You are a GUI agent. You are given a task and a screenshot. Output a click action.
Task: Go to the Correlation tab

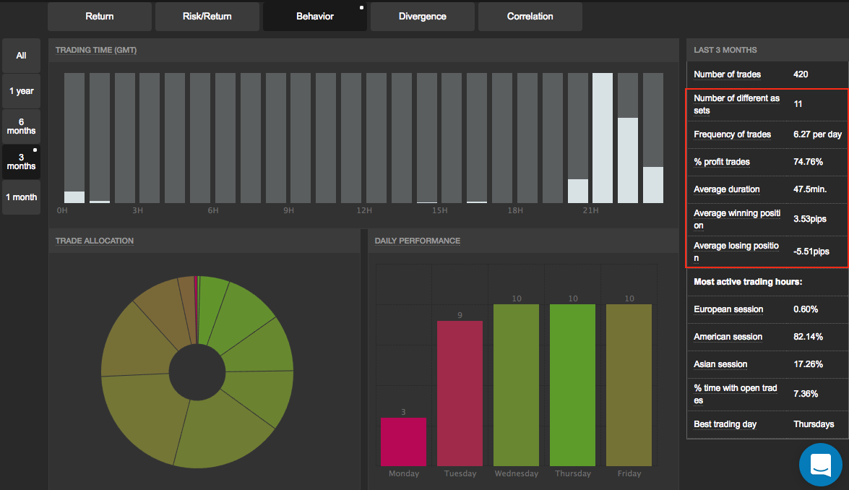(x=530, y=17)
